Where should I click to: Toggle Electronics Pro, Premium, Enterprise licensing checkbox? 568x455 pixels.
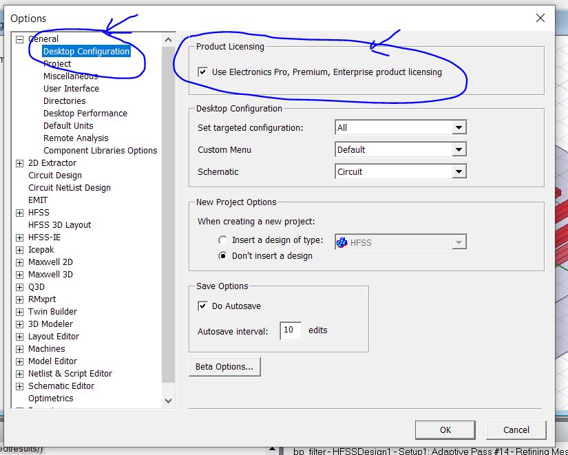(x=203, y=72)
